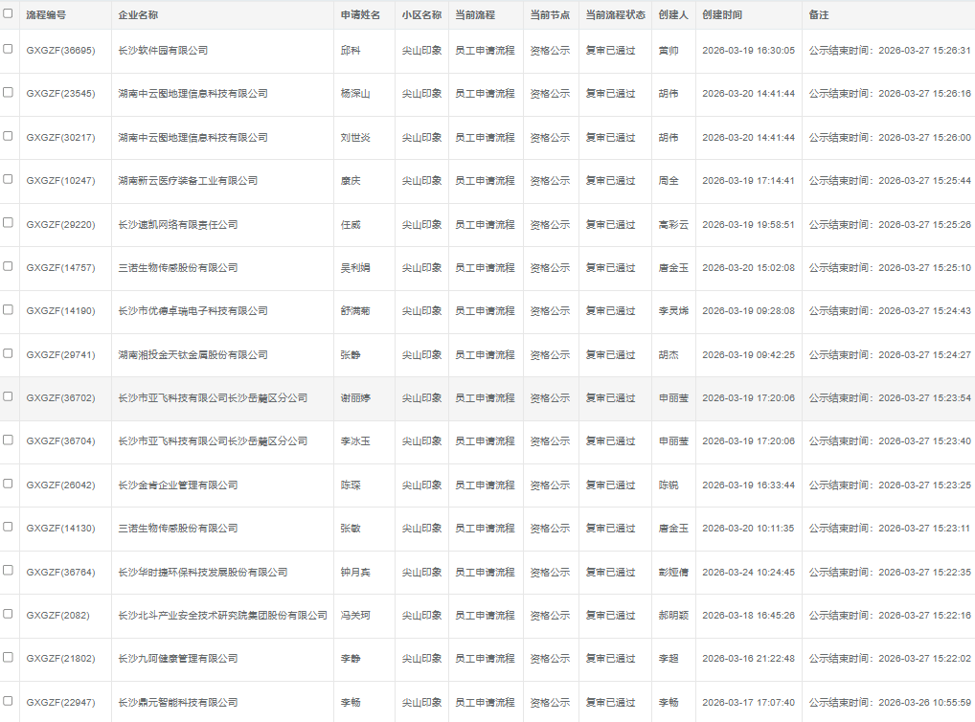975x722 pixels.
Task: Check the row GXGZF(10247) checkbox
Action: click(x=8, y=179)
